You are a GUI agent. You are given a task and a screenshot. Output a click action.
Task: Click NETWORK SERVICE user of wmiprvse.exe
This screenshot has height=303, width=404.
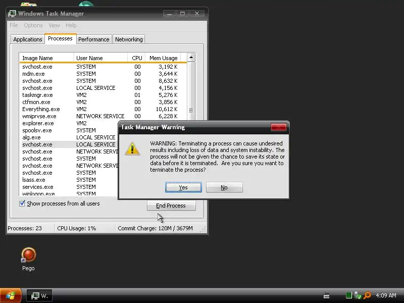coord(100,116)
